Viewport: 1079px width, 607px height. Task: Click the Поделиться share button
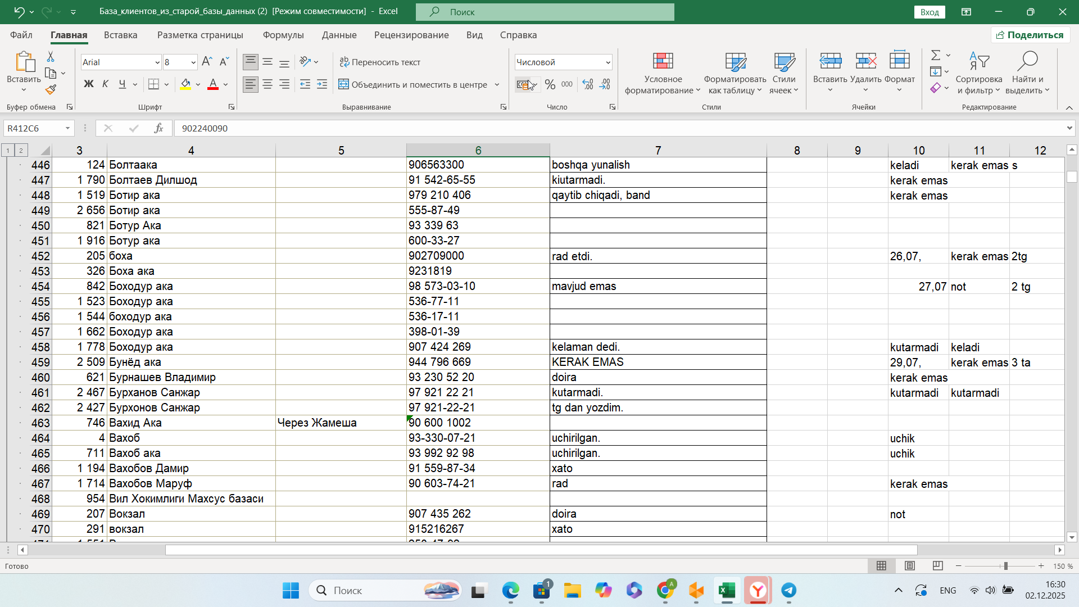[x=1030, y=35]
